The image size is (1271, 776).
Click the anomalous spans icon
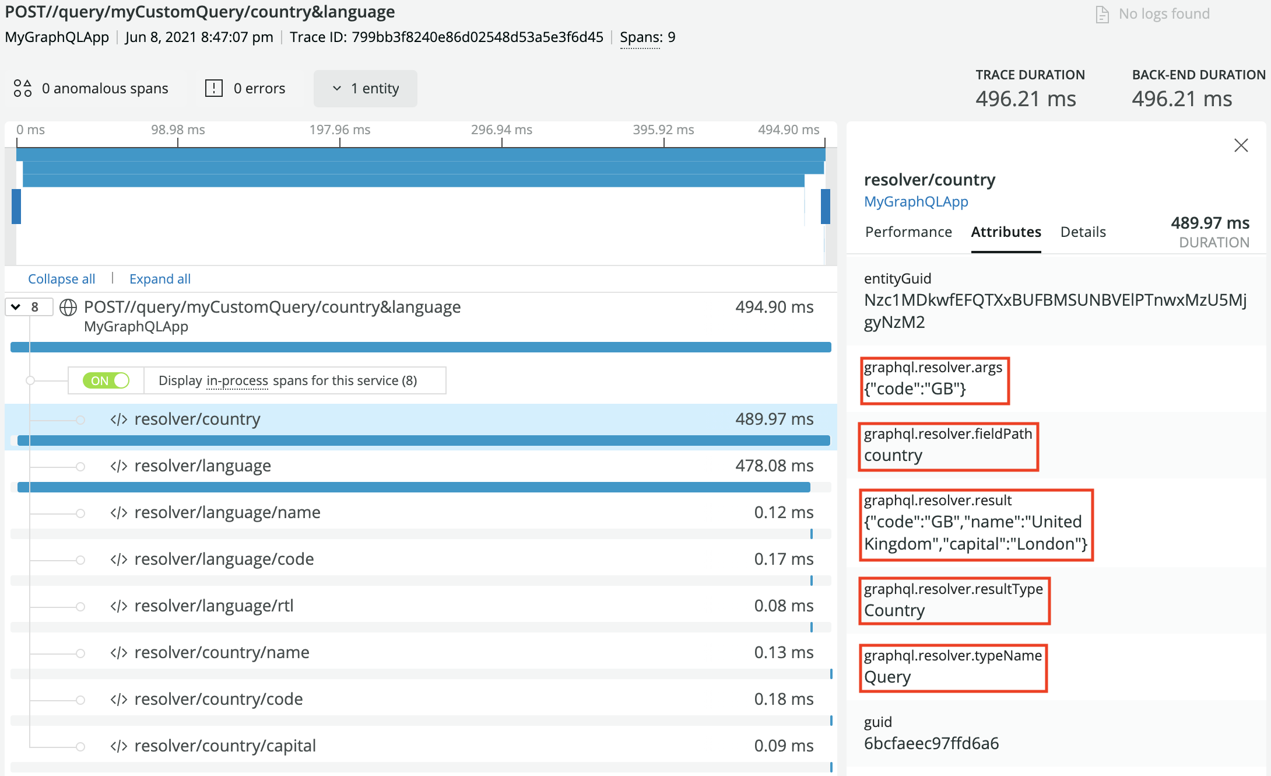22,88
